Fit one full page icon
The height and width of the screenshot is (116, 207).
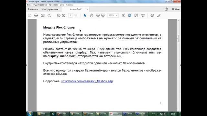pyautogui.click(x=130, y=15)
